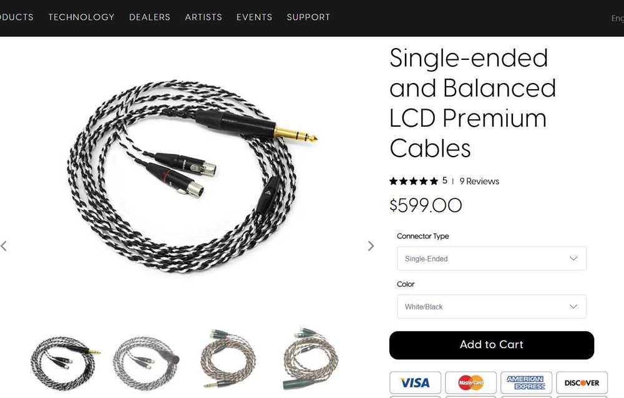Select the last thumbnail of brown cable with silver XLR connector
Viewport: 624px width, 398px height.
(x=311, y=359)
